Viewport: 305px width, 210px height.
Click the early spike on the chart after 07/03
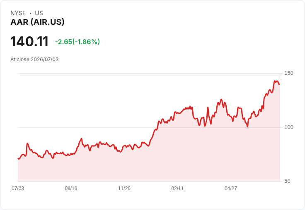[x=27, y=143]
